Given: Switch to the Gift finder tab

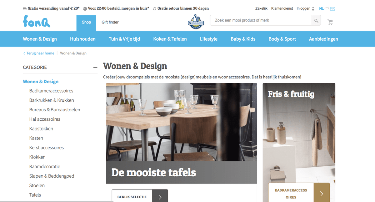Looking at the screenshot, I should (x=110, y=23).
